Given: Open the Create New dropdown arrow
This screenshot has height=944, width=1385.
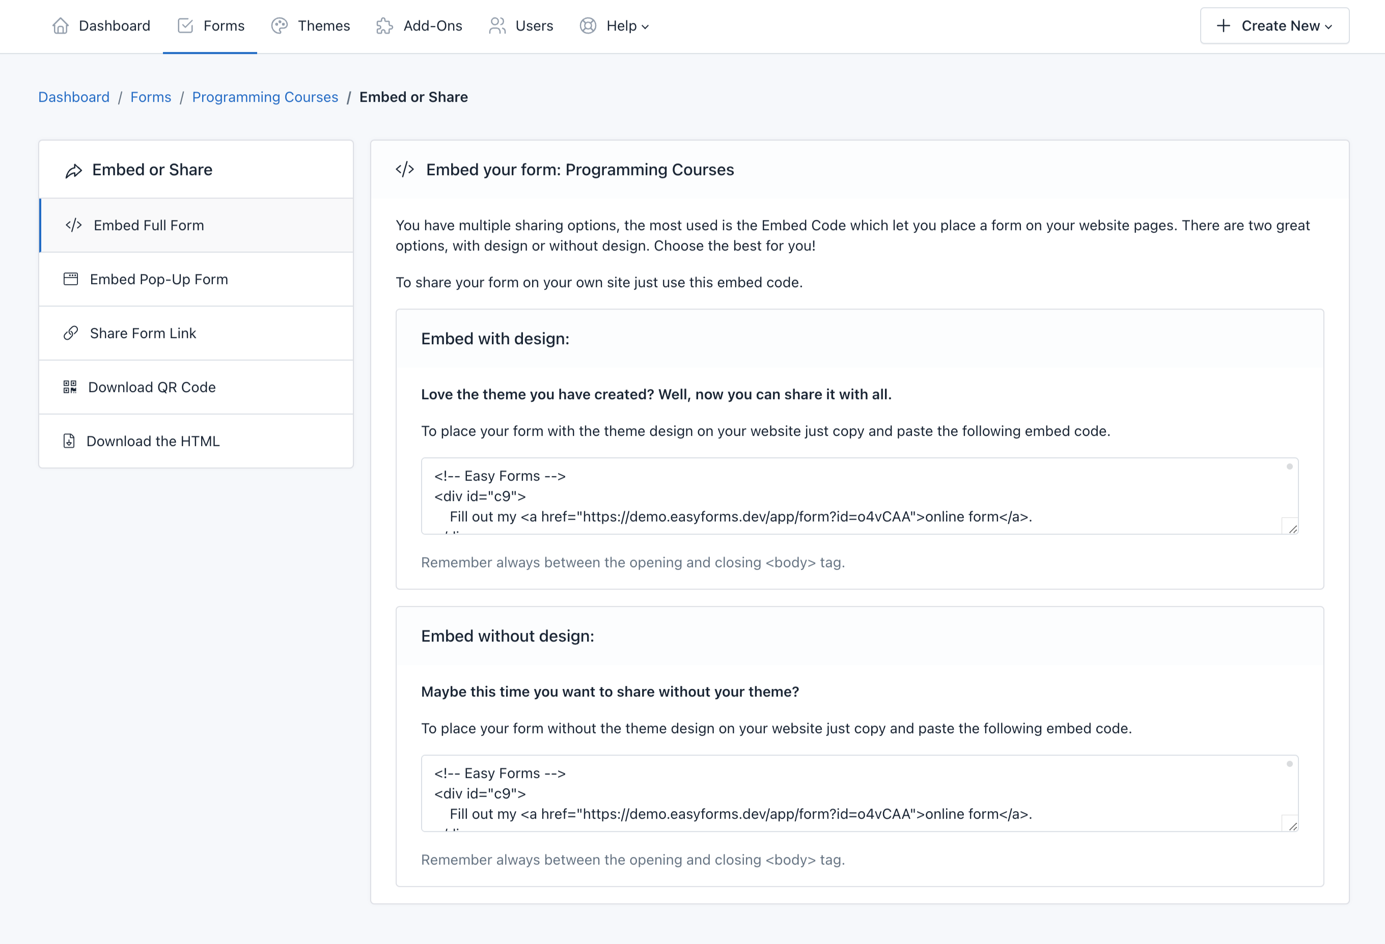Looking at the screenshot, I should [x=1328, y=26].
